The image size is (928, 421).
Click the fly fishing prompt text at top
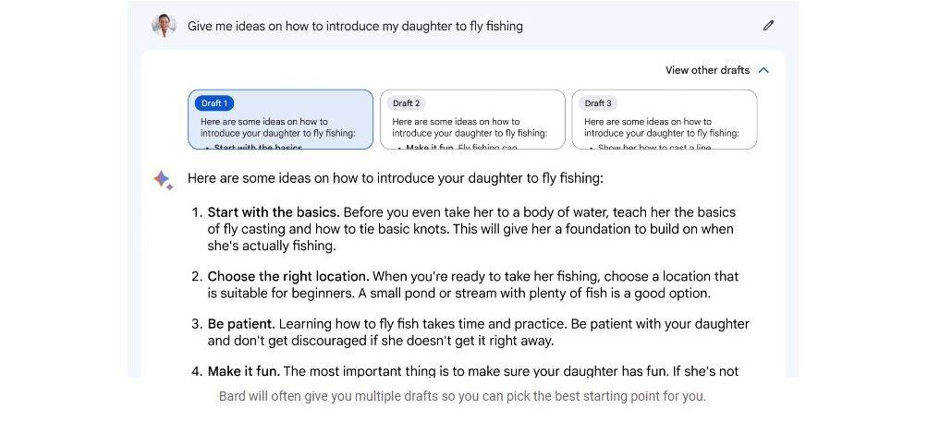pos(355,26)
